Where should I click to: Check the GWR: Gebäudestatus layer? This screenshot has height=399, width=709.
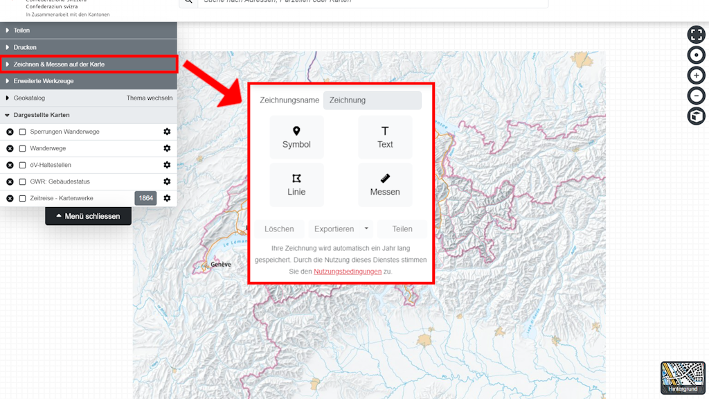[x=23, y=181]
